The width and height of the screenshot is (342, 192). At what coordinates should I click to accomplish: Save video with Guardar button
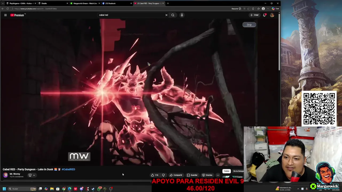192,175
